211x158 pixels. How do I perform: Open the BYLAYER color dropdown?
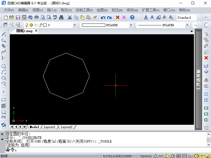[x=131, y=25]
